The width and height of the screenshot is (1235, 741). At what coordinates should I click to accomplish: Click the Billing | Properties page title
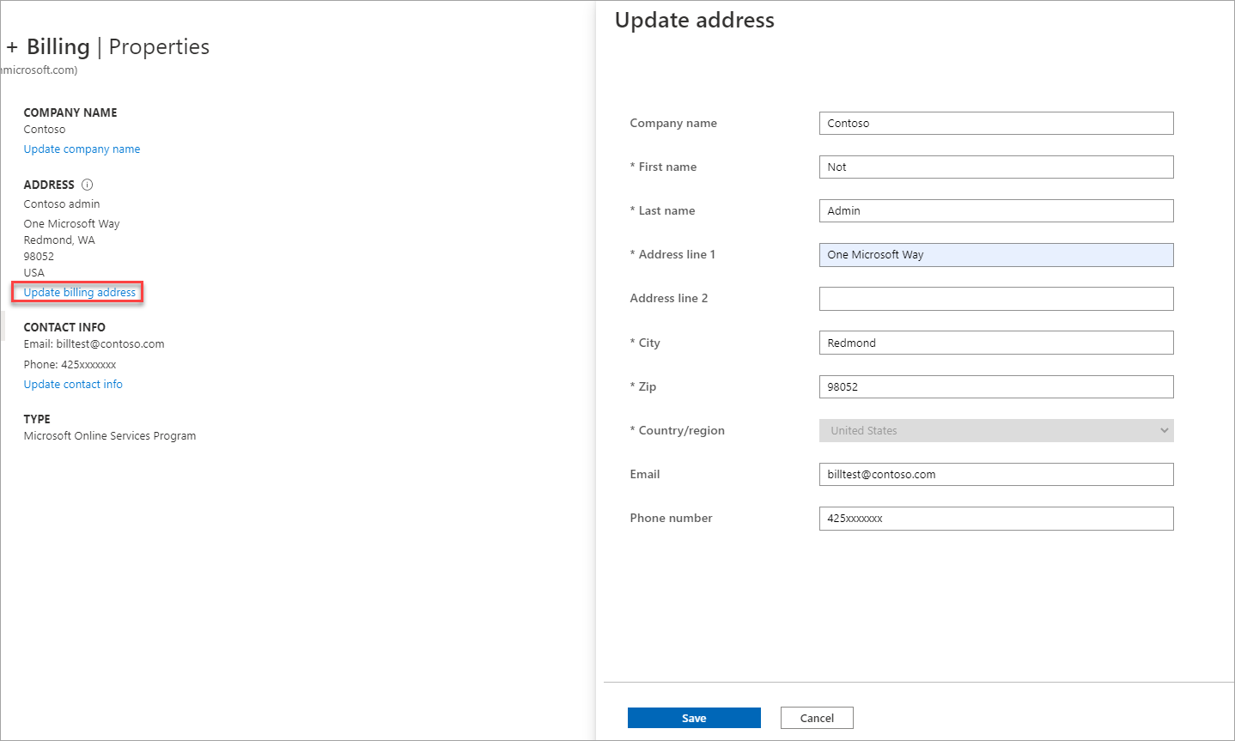coord(107,46)
